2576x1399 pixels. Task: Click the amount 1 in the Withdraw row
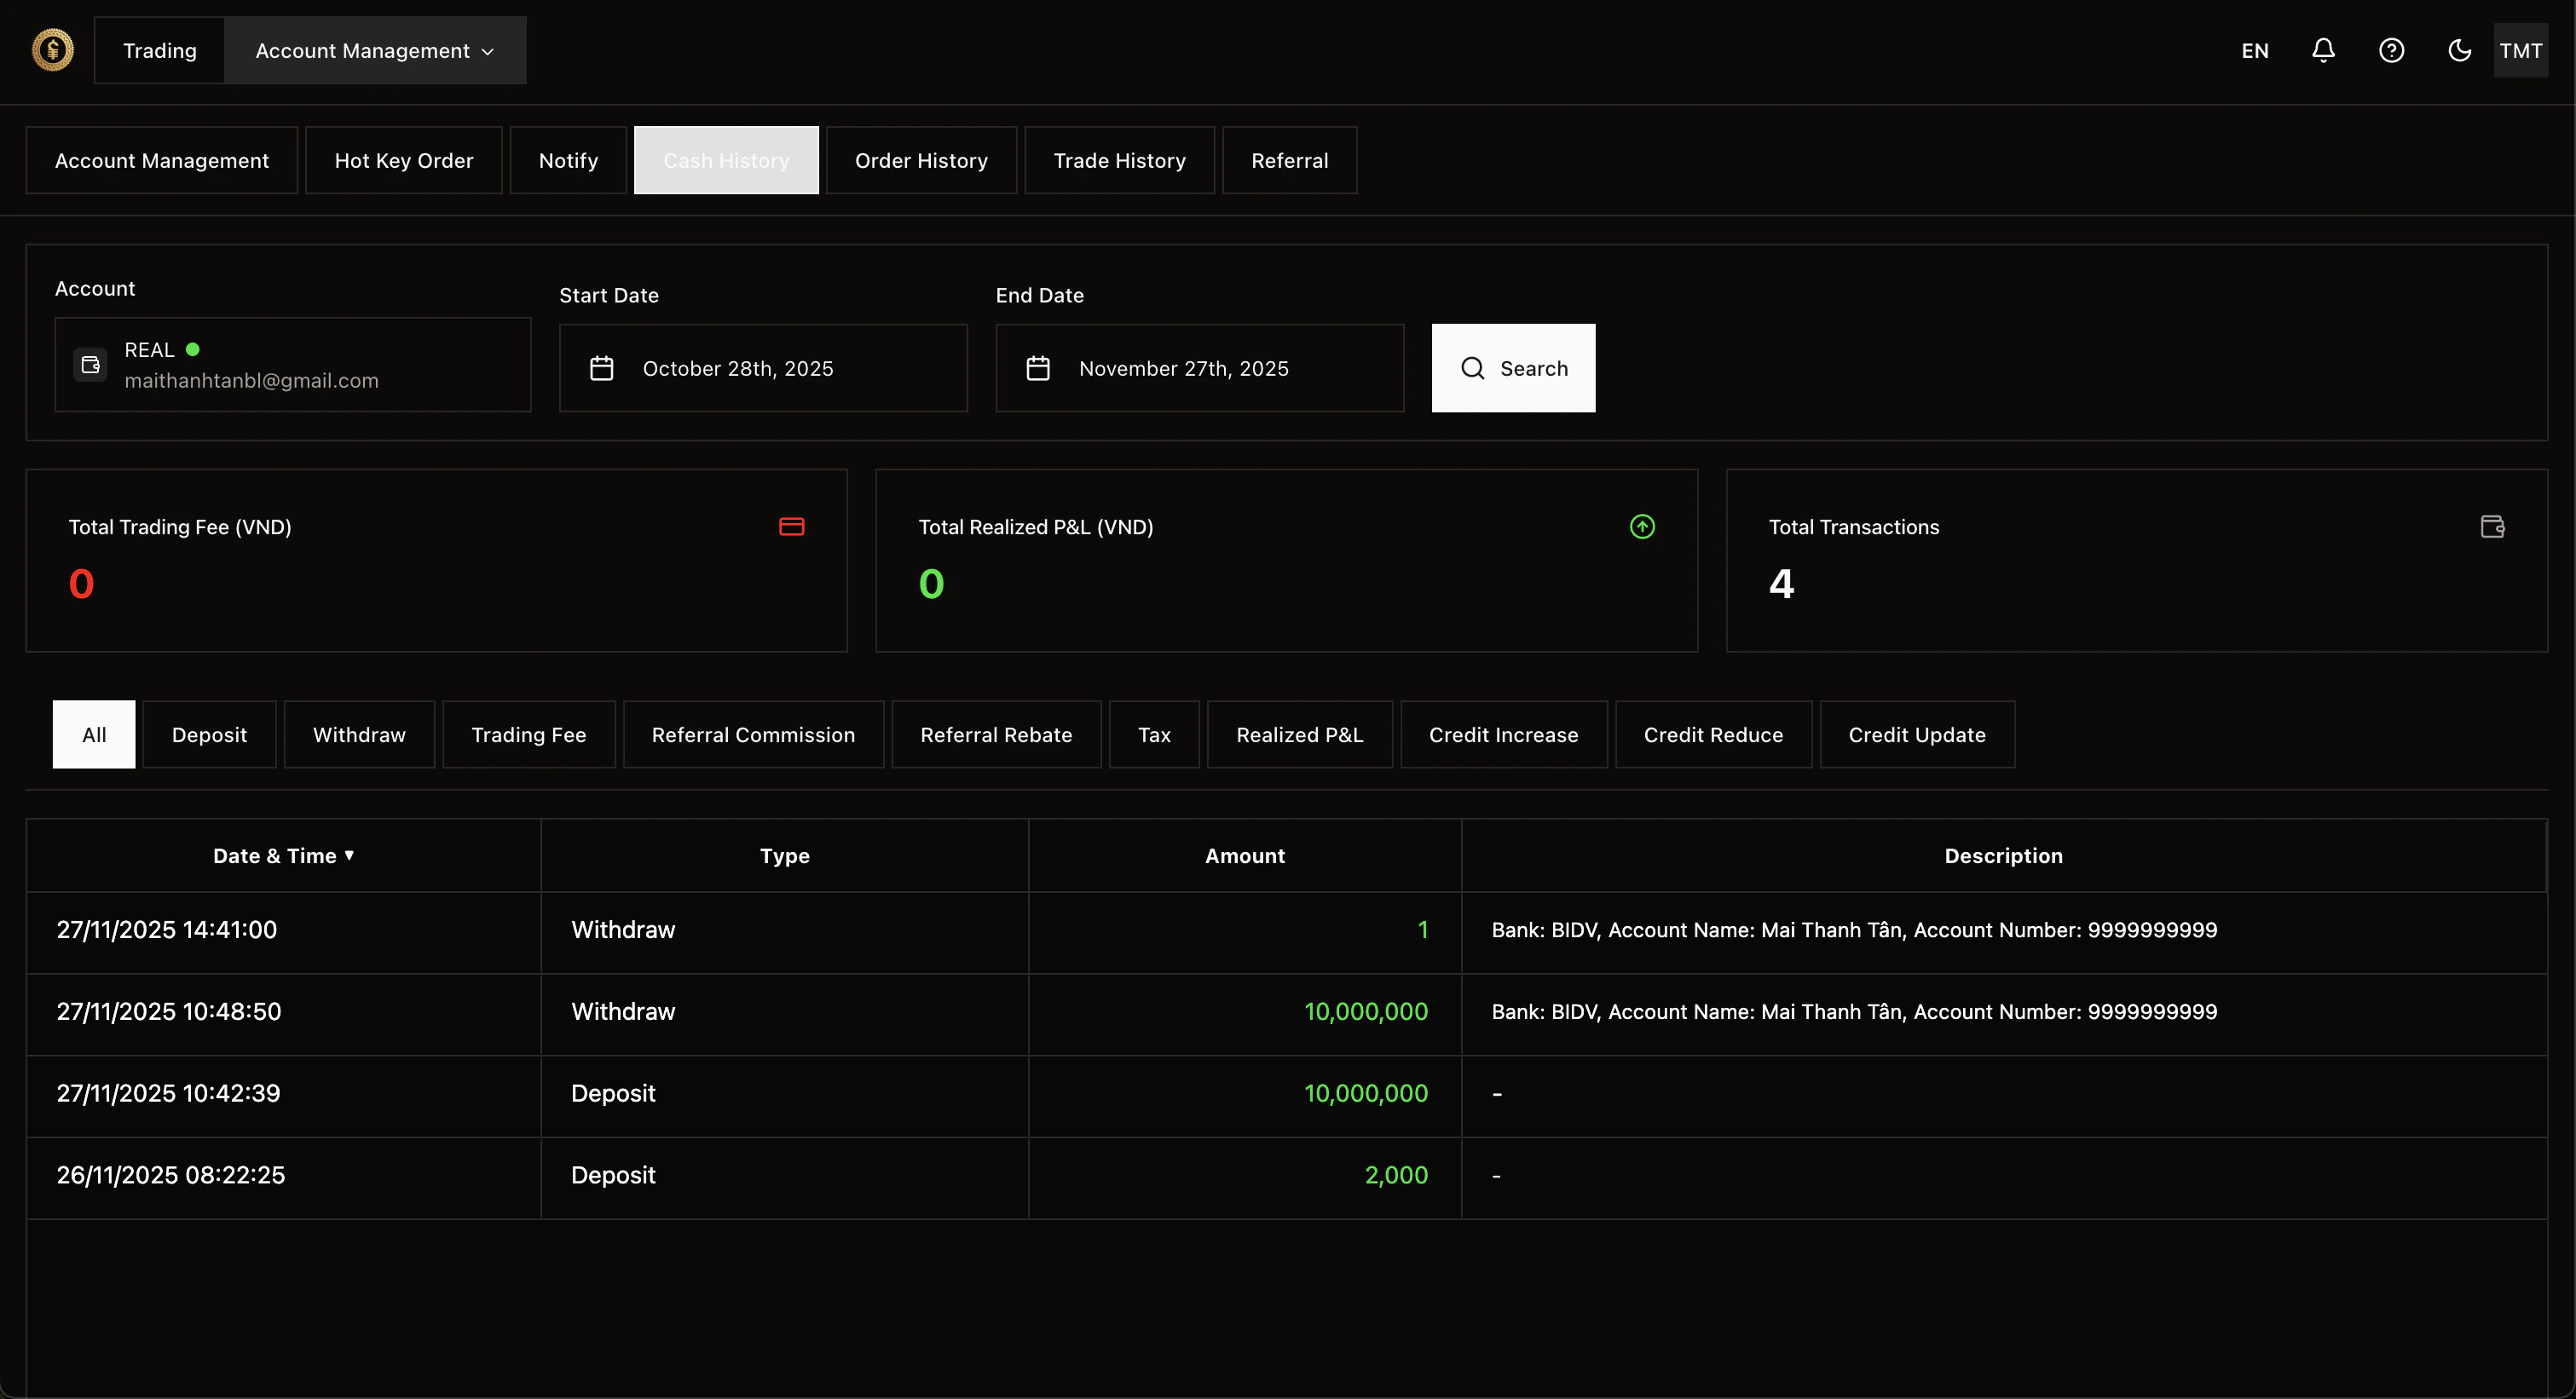(x=1422, y=930)
